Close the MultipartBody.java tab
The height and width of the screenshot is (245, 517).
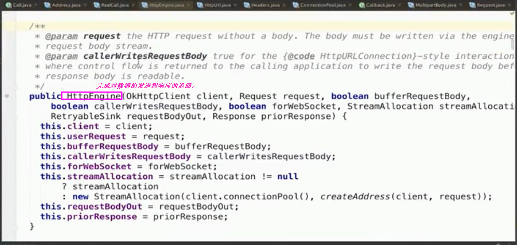click(x=461, y=5)
